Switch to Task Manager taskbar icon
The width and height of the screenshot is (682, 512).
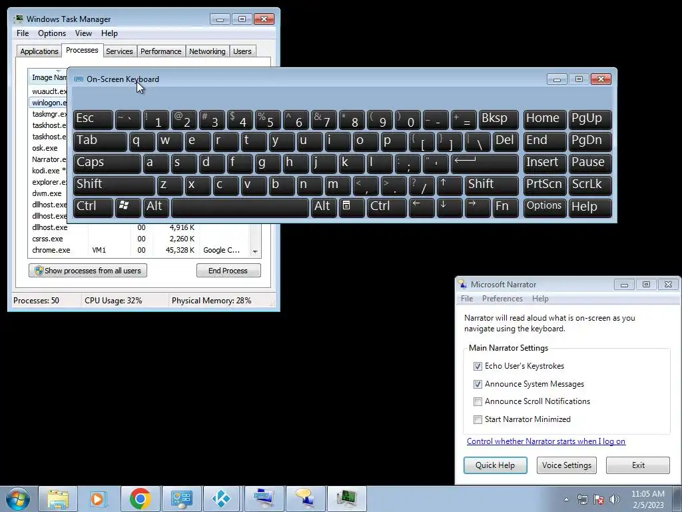(x=346, y=499)
